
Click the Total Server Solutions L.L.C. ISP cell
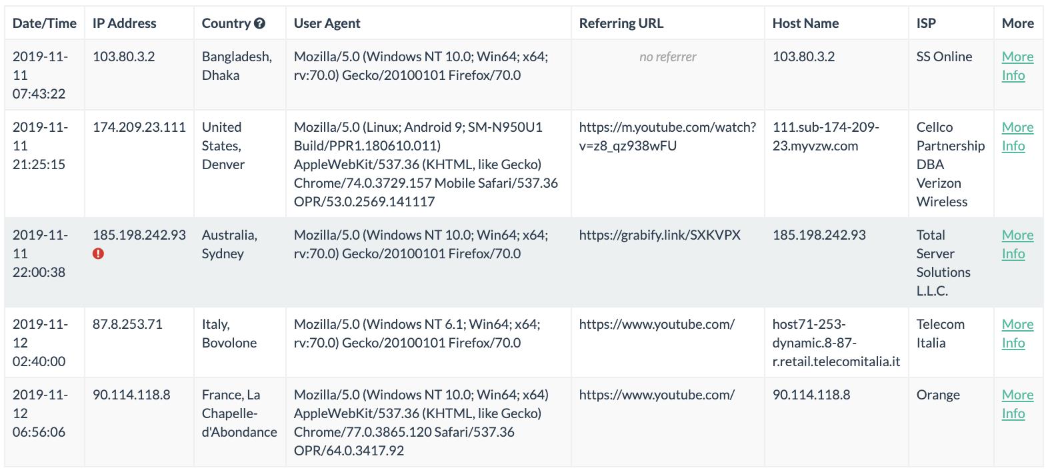[943, 263]
